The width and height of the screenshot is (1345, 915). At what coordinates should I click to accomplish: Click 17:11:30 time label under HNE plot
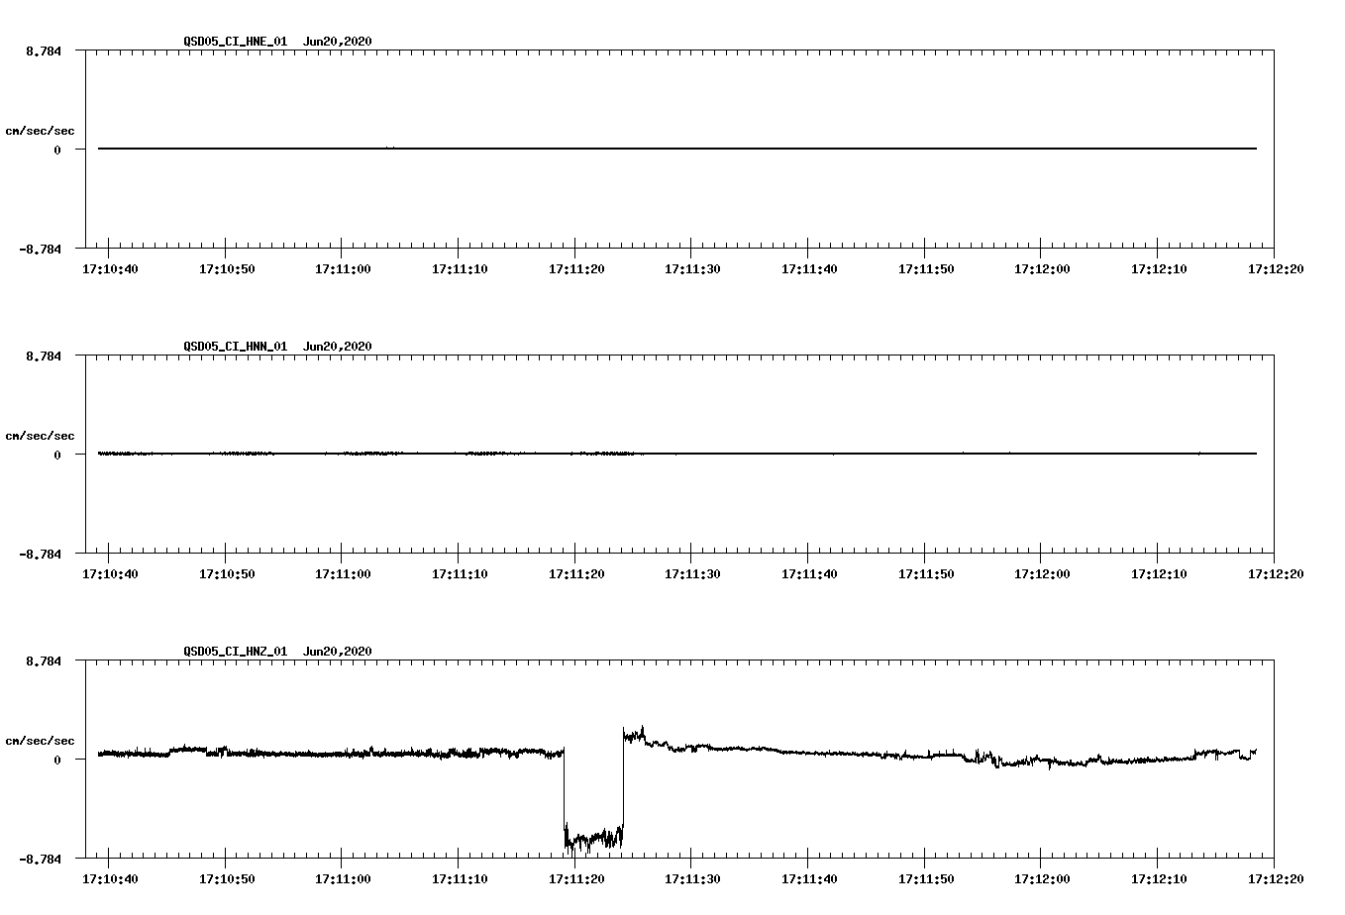click(x=692, y=268)
